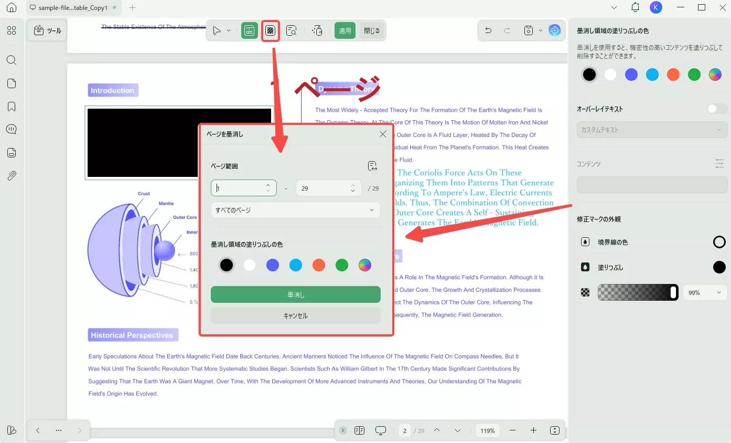Image resolution: width=731 pixels, height=443 pixels.
Task: Open the 99% opacity dropdown
Action: tap(705, 292)
